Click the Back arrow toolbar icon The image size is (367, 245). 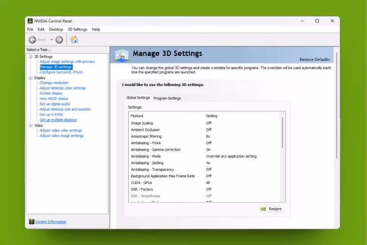pos(32,40)
